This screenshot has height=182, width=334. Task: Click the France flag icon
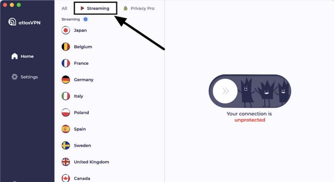66,63
